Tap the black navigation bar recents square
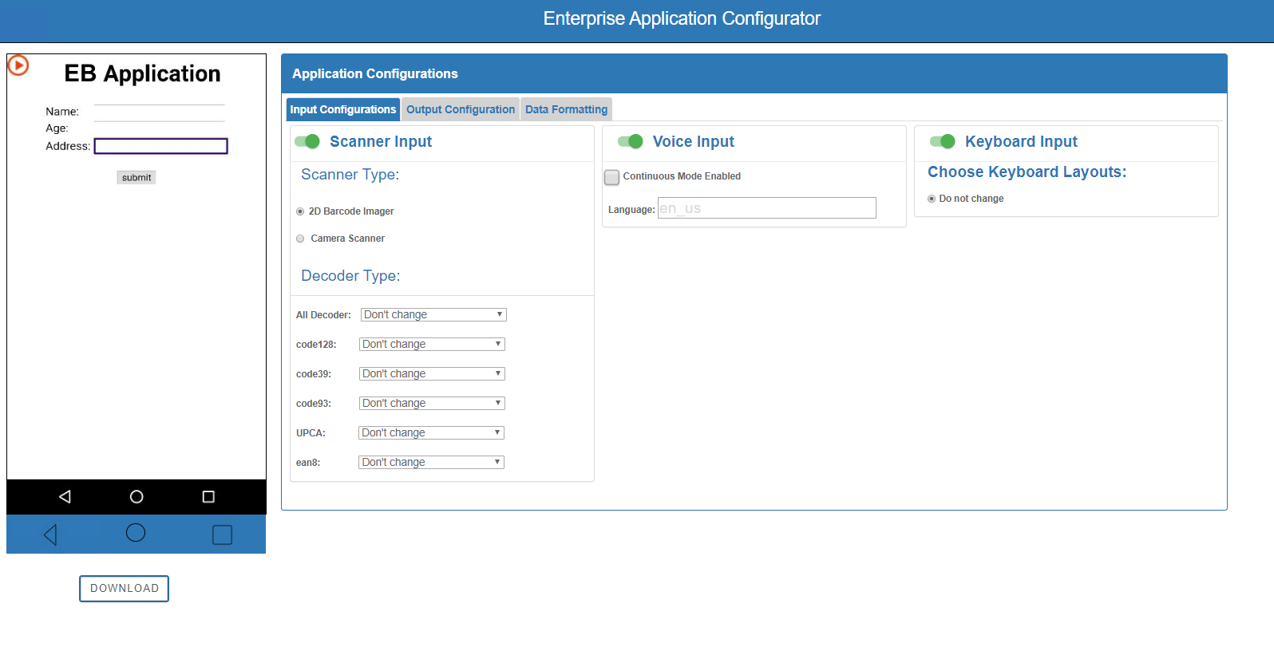Viewport: 1274px width, 647px height. [x=208, y=497]
